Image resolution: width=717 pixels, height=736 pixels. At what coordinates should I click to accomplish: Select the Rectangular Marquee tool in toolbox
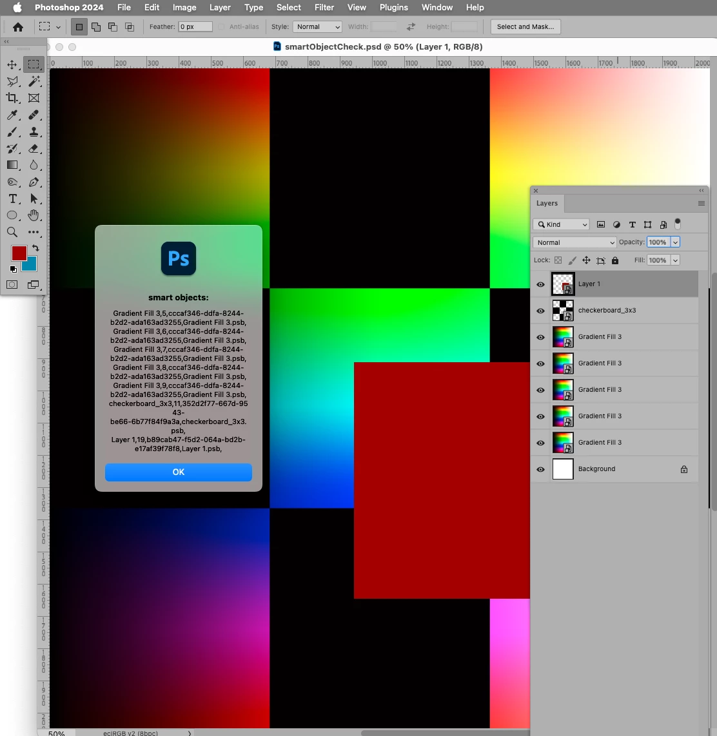pyautogui.click(x=34, y=64)
